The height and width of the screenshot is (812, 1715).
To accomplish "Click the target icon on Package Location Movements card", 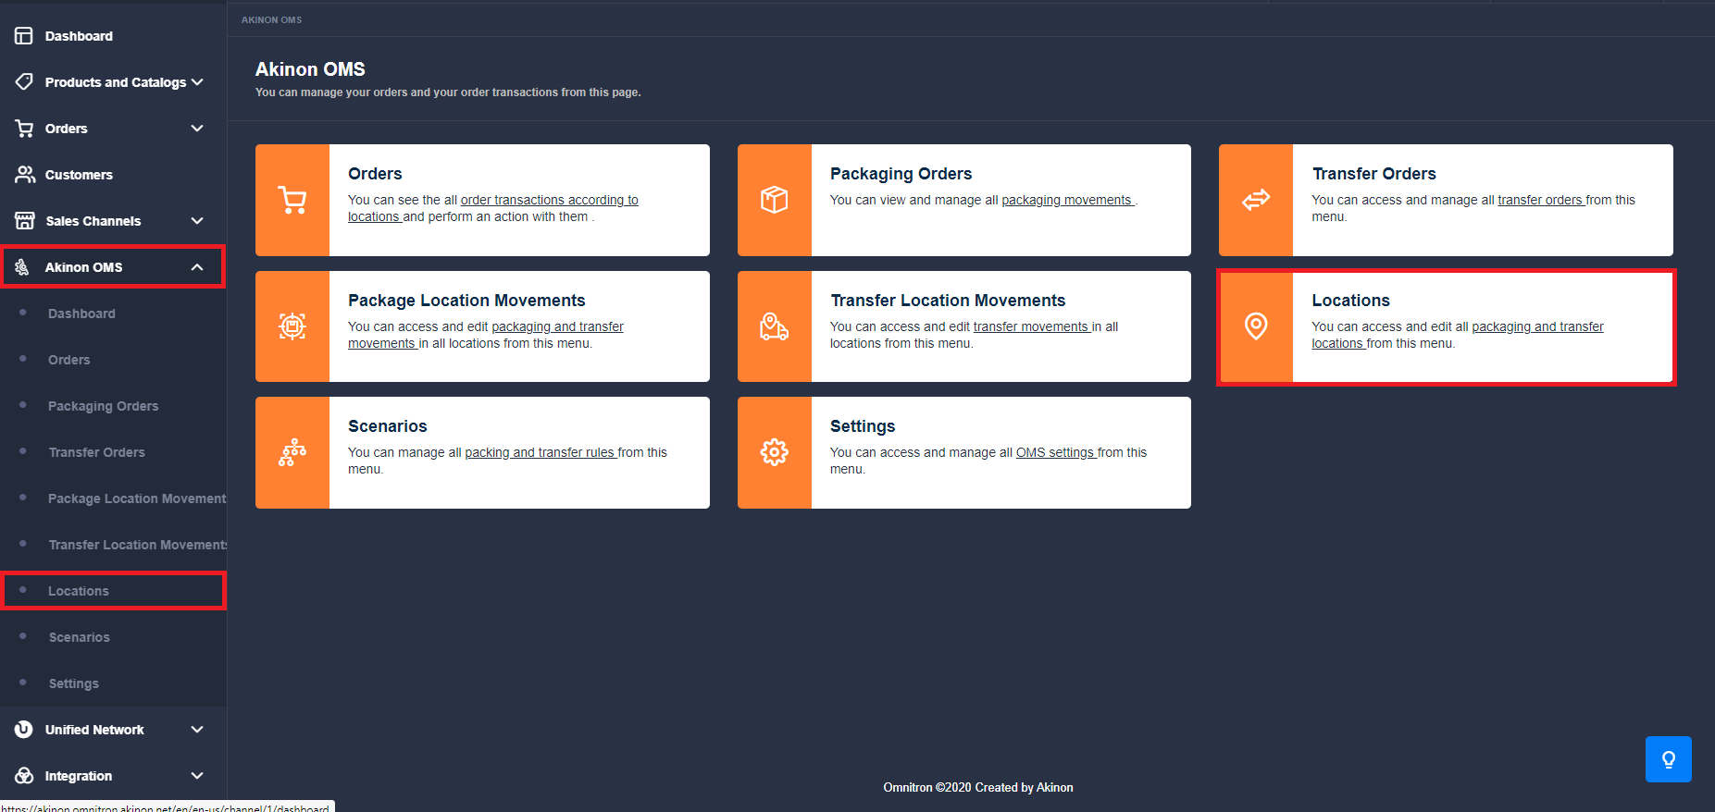I will tap(292, 326).
